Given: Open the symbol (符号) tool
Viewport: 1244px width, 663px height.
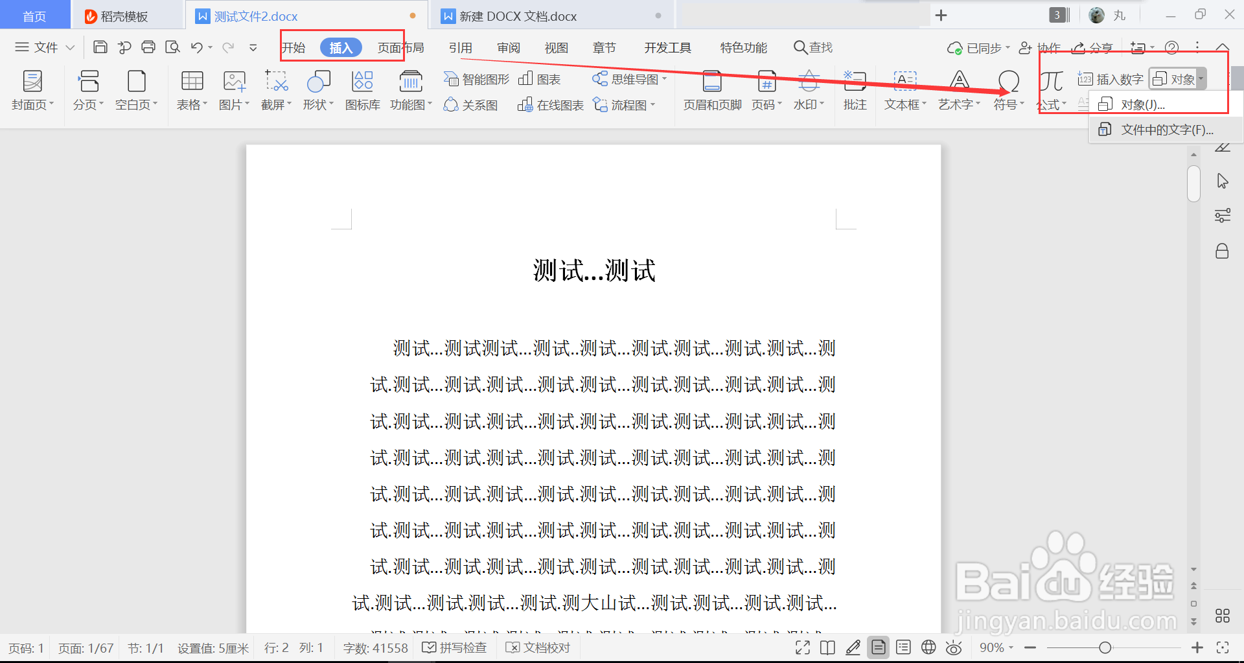Looking at the screenshot, I should pyautogui.click(x=1009, y=90).
